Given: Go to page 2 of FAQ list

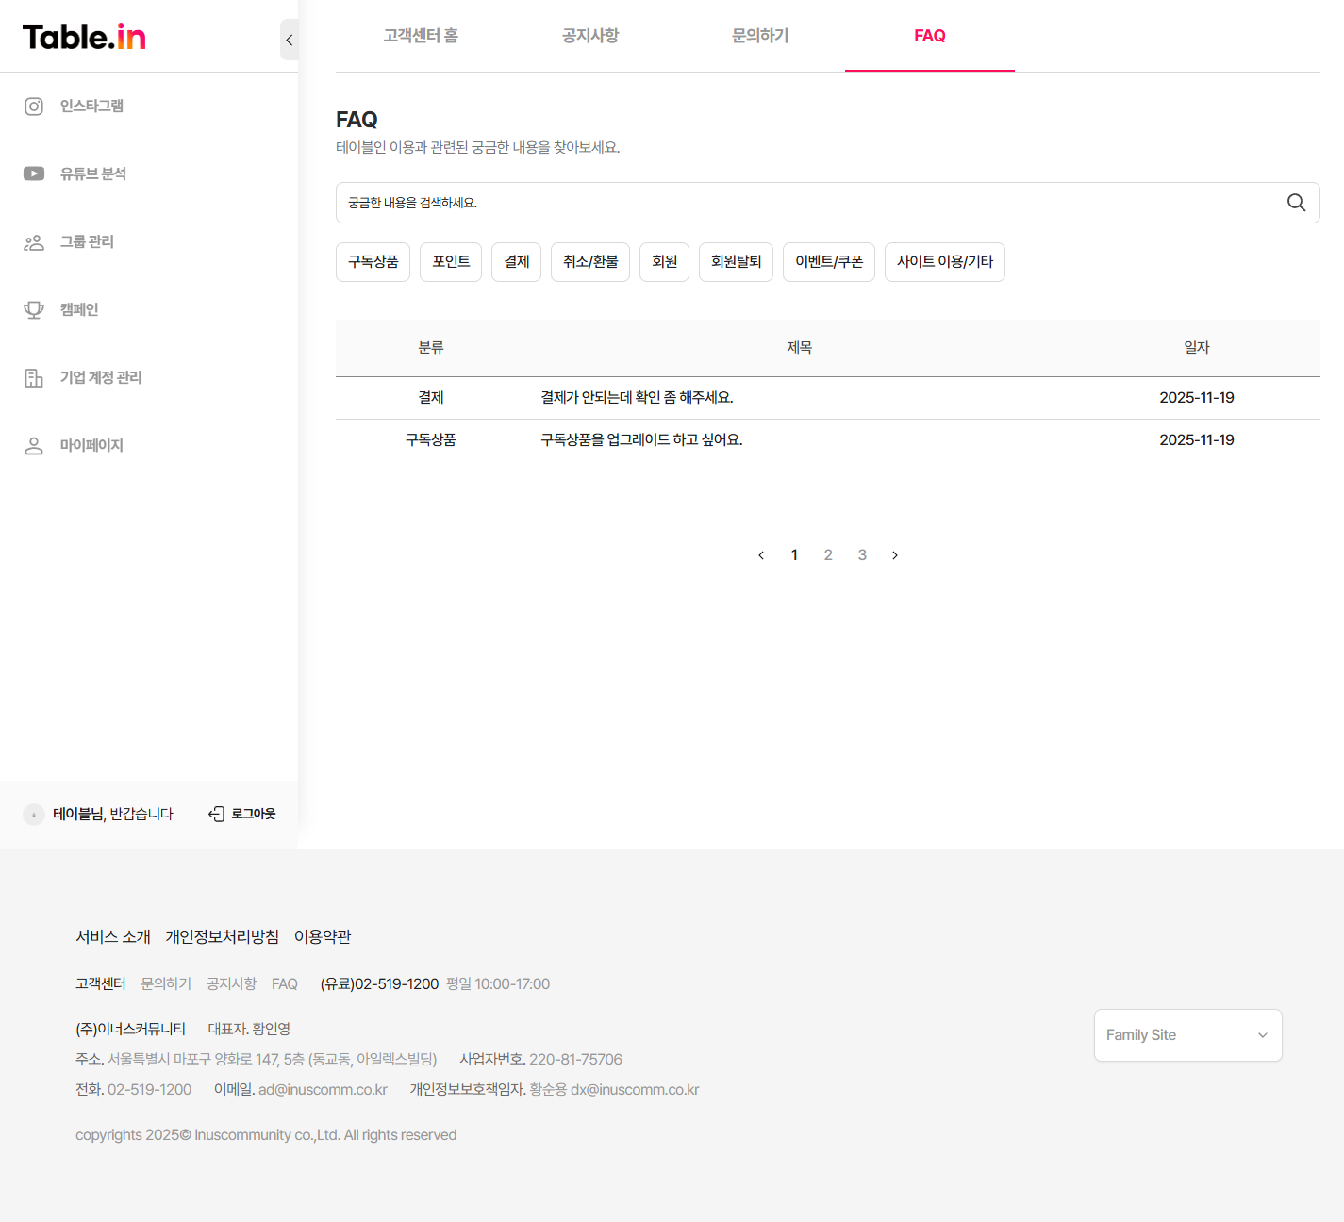Looking at the screenshot, I should pyautogui.click(x=828, y=555).
